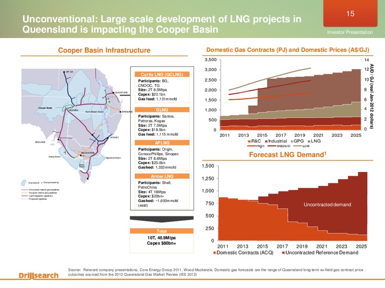Click the Arrow LNG 'Size: 4T 16Mtpa' line

pyautogui.click(x=152, y=192)
